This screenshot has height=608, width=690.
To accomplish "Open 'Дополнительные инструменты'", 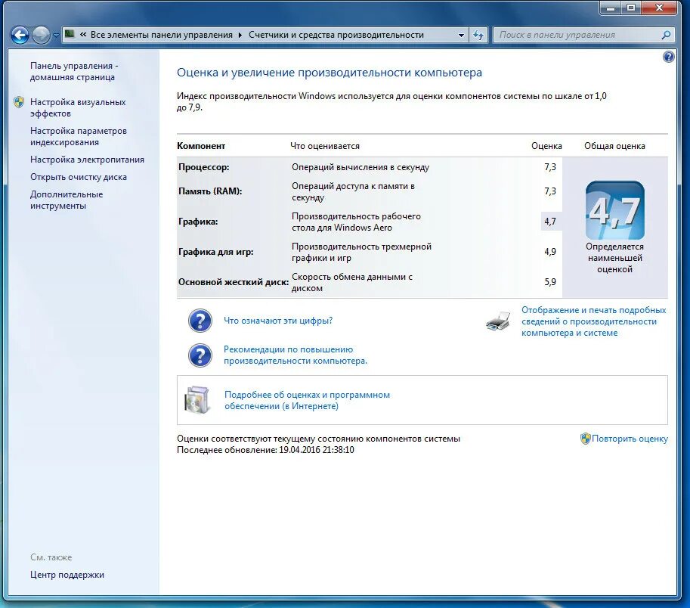I will coord(67,200).
